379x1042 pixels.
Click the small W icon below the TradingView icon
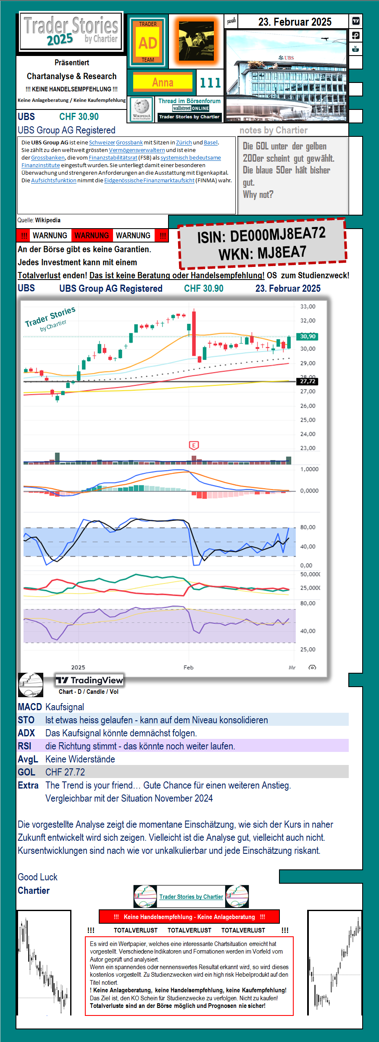tap(355, 49)
